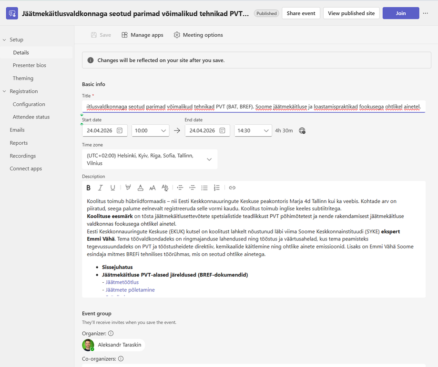
Task: Open the start date calendar picker
Action: [x=120, y=130]
